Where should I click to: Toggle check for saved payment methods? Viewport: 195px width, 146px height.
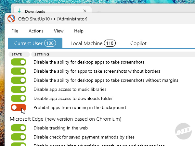click(x=19, y=137)
